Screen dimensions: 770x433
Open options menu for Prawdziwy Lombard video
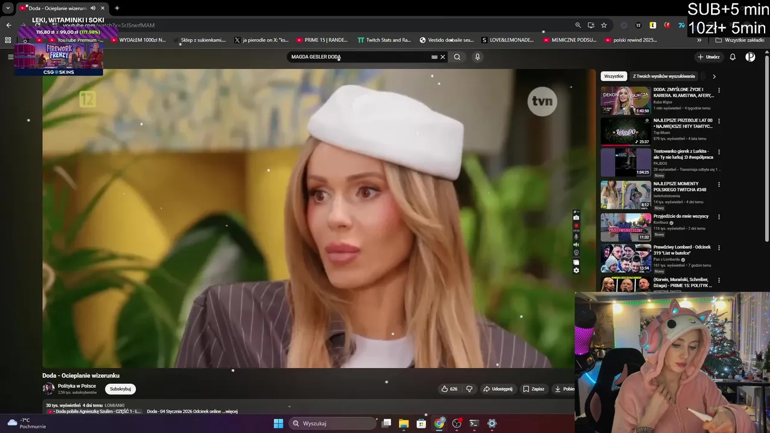tap(719, 248)
